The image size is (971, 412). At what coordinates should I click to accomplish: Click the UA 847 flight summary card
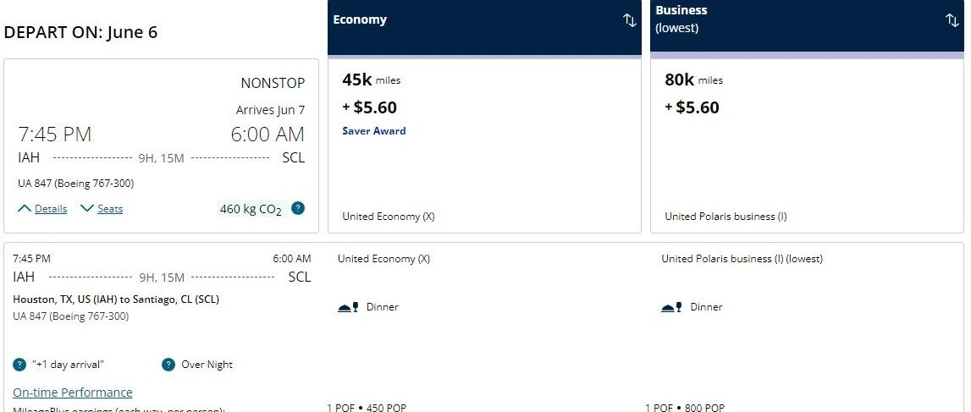coord(161,146)
